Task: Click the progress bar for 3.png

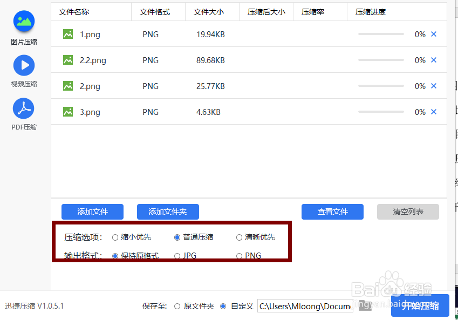Action: [381, 112]
